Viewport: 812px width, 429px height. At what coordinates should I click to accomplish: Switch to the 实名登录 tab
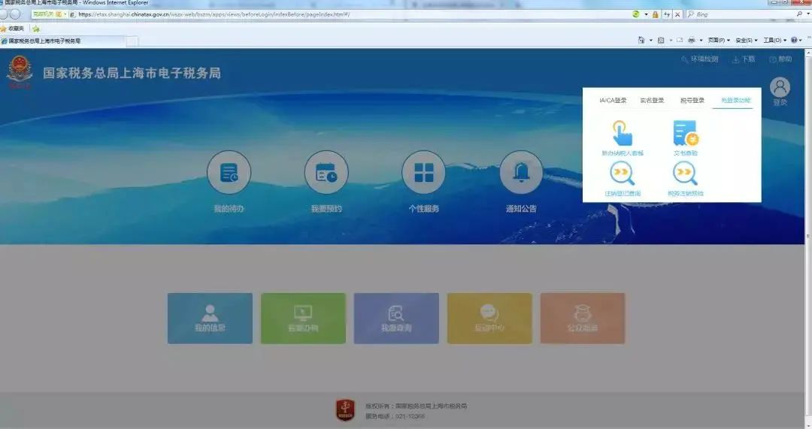pyautogui.click(x=652, y=101)
